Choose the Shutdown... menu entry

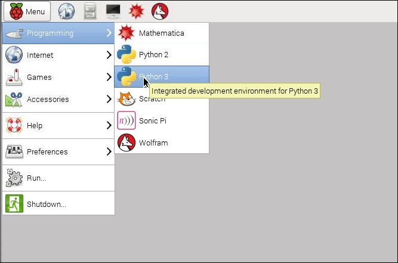tap(58, 204)
